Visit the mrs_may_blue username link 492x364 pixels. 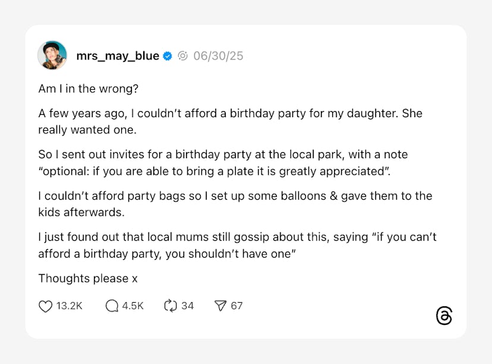coord(118,56)
